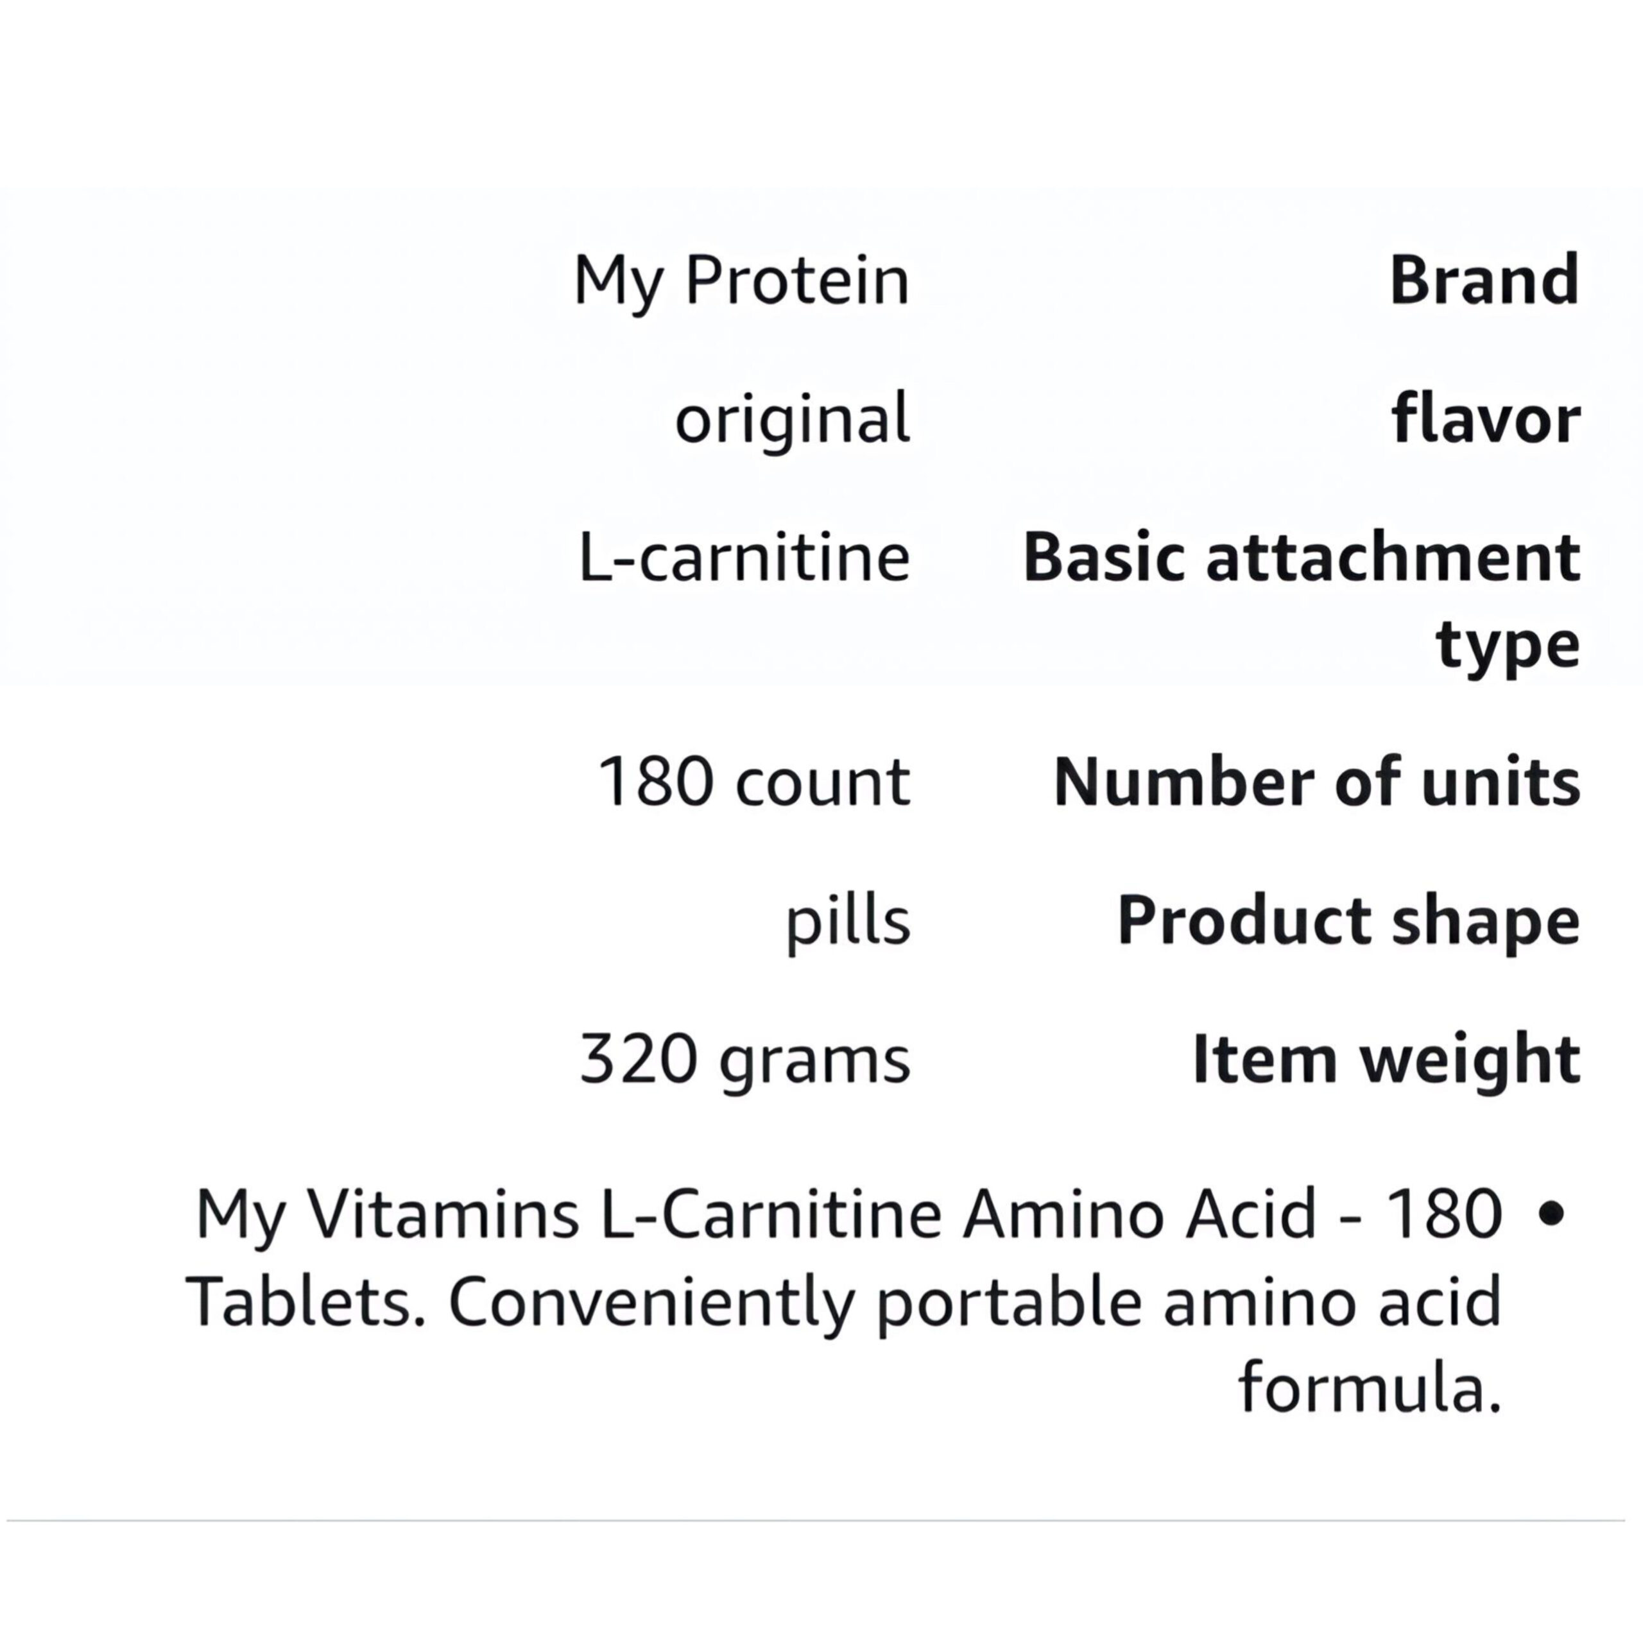The height and width of the screenshot is (1643, 1643).
Task: Click the bold flavor label
Action: (1486, 419)
